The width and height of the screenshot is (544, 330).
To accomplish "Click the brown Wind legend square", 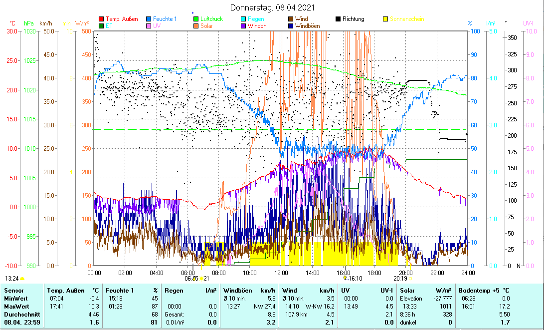I will (x=291, y=19).
